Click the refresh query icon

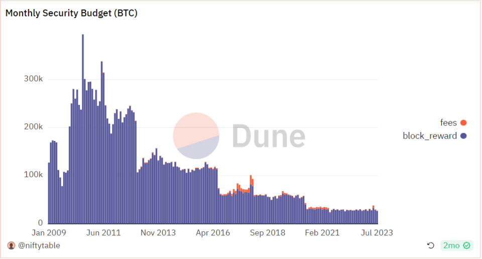(430, 245)
